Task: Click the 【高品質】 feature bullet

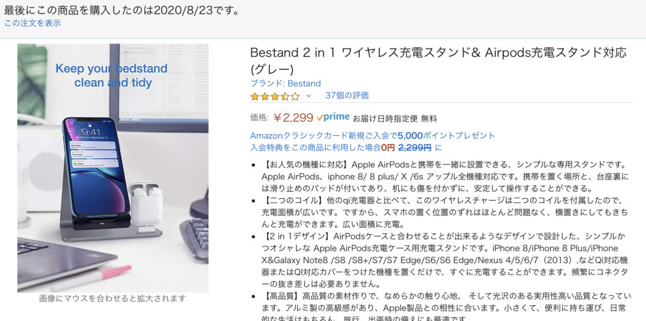Action: (445, 307)
